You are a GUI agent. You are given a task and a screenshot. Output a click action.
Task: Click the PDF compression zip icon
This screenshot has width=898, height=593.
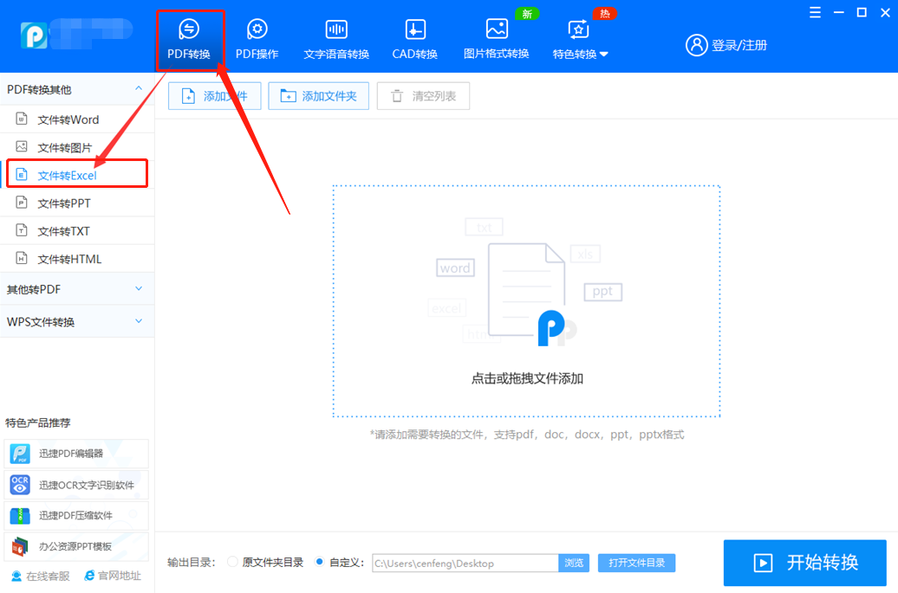(x=20, y=516)
